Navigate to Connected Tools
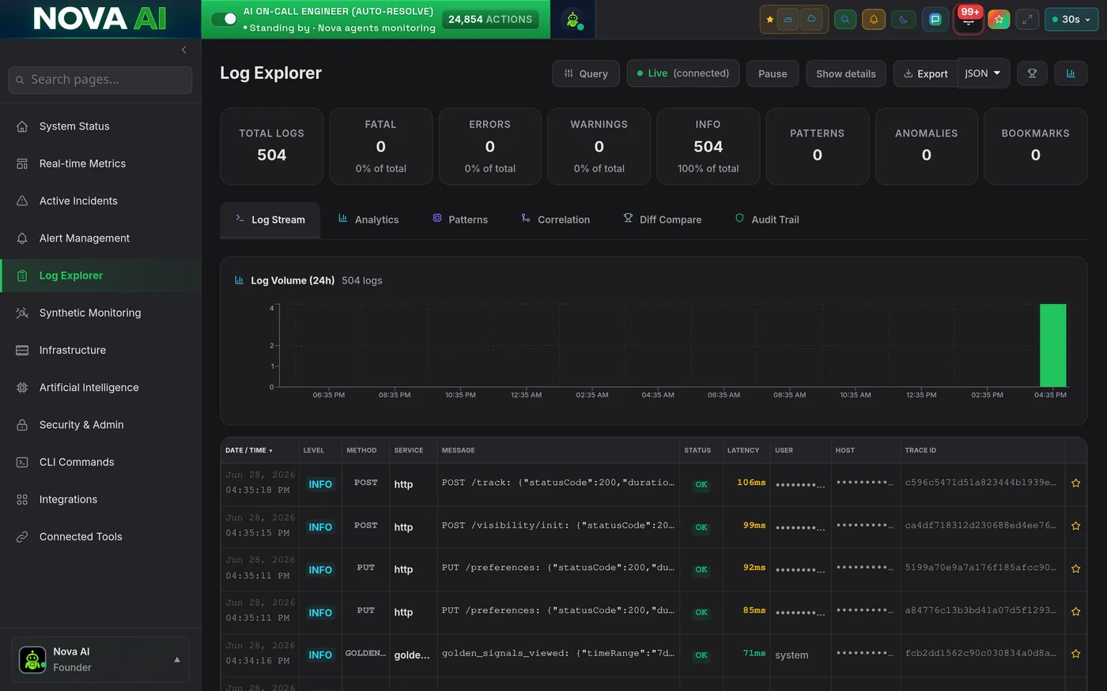 click(100, 537)
